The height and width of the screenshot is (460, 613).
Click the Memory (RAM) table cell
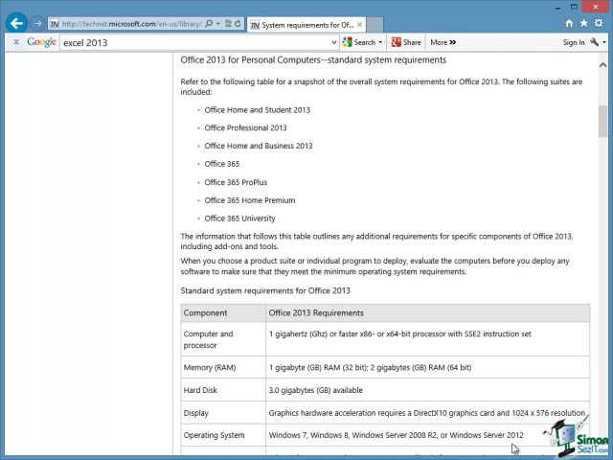223,367
